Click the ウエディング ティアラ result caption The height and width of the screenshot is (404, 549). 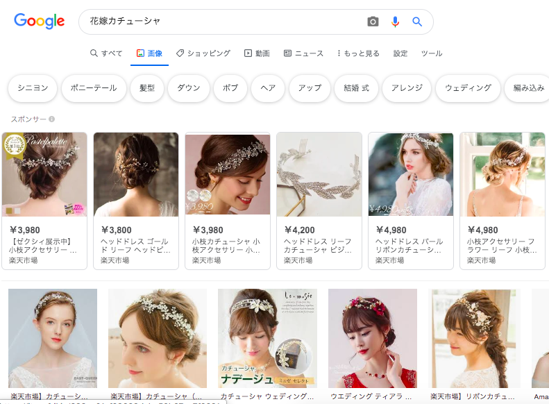(x=371, y=396)
